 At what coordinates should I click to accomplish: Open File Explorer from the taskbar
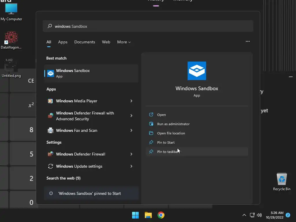click(148, 215)
